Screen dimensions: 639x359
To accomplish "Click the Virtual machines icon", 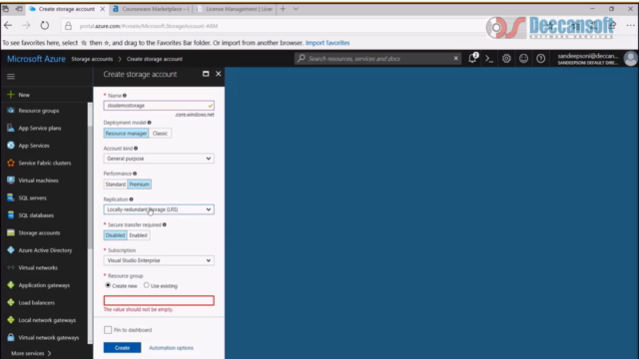I will point(11,180).
